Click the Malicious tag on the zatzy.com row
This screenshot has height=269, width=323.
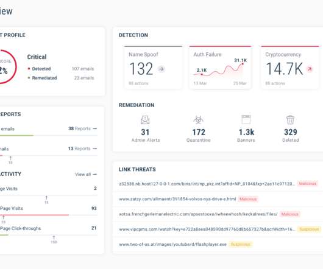tap(248, 199)
